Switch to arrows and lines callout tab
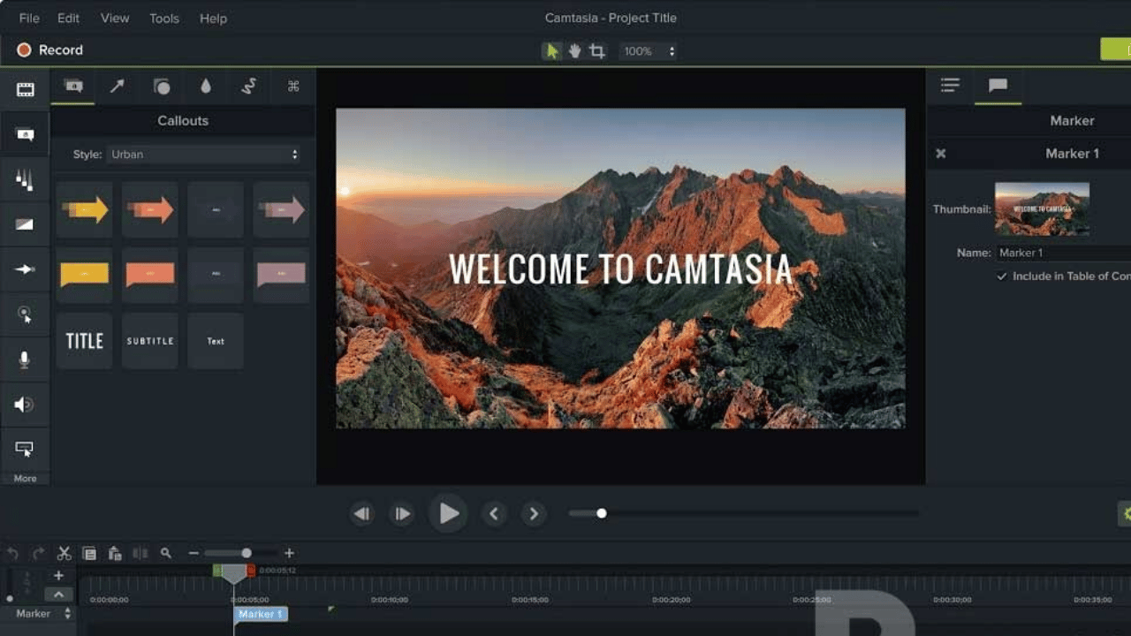Viewport: 1131px width, 636px height. (117, 86)
